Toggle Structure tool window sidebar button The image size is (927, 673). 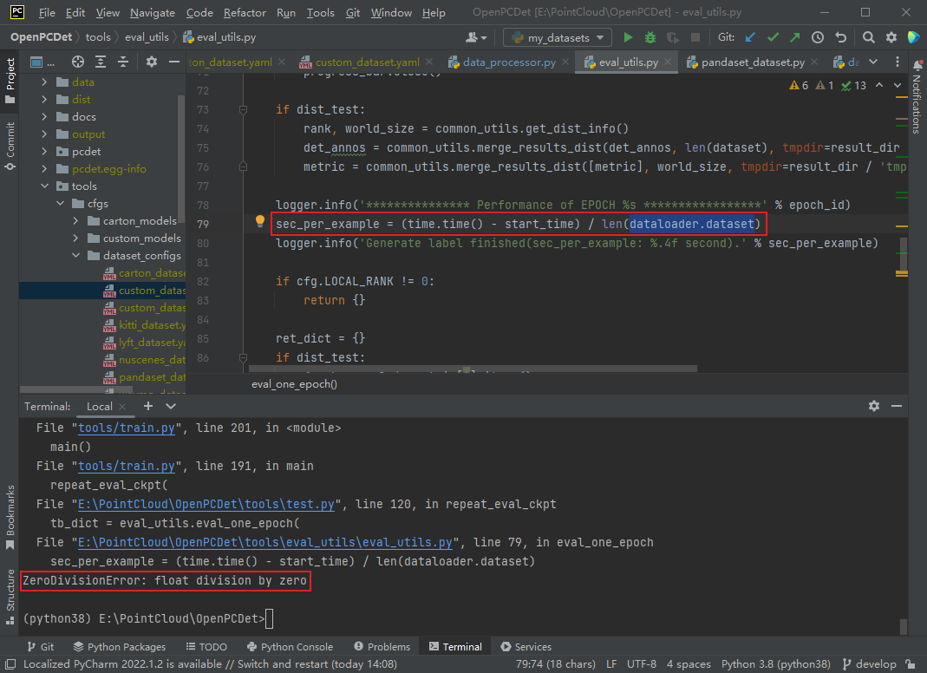10,596
